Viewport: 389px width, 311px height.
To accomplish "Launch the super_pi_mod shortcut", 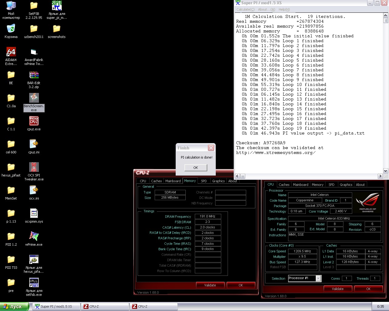I will [57, 10].
